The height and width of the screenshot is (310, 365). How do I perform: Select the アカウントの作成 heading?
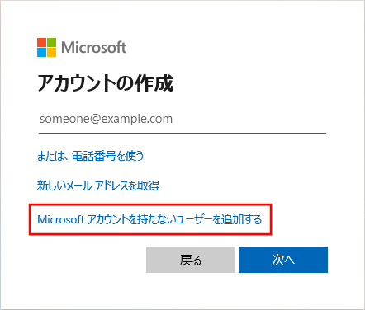(106, 83)
